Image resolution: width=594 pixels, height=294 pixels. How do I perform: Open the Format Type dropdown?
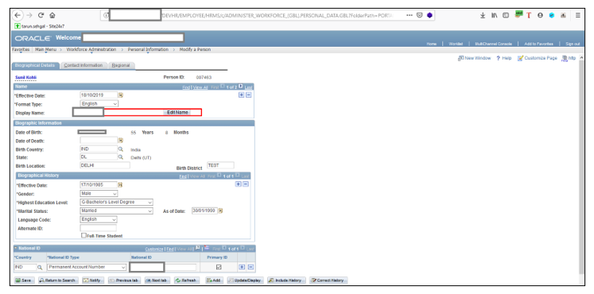click(99, 103)
